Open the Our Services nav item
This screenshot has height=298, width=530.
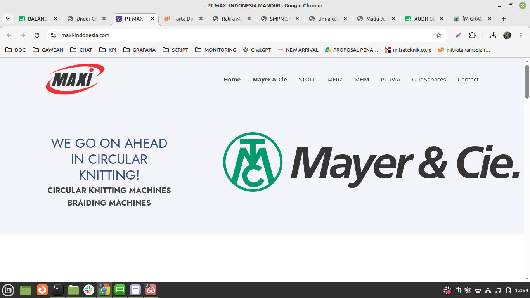pyautogui.click(x=429, y=80)
